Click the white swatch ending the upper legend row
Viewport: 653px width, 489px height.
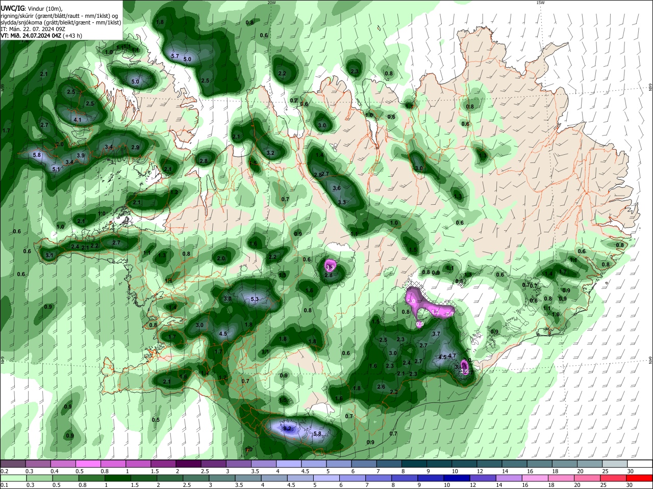pyautogui.click(x=639, y=464)
